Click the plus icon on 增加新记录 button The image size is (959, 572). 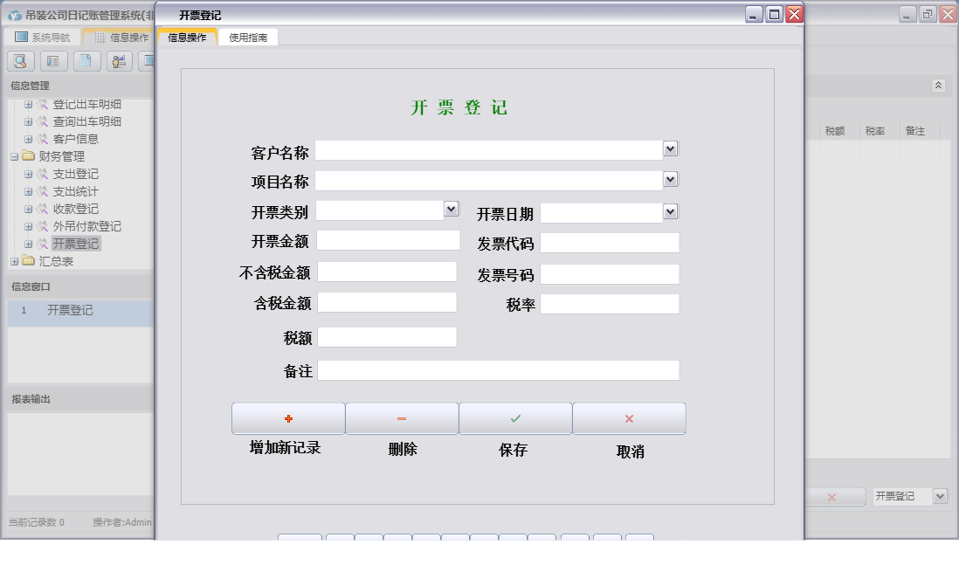tap(288, 417)
